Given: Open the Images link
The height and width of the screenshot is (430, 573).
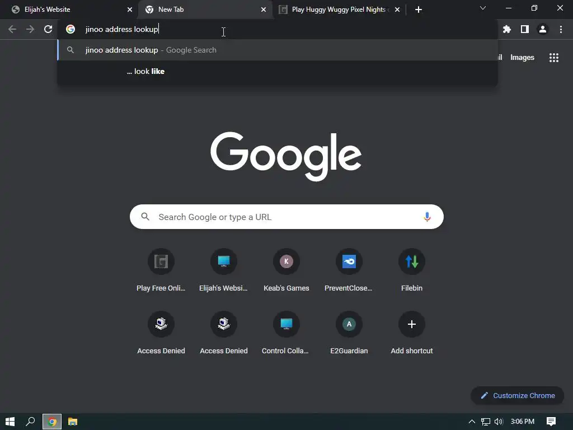Looking at the screenshot, I should coord(522,58).
